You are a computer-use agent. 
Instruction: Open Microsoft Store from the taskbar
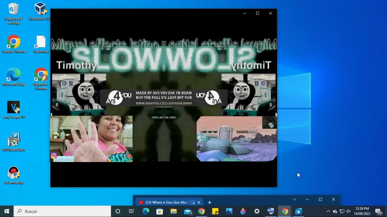160,211
